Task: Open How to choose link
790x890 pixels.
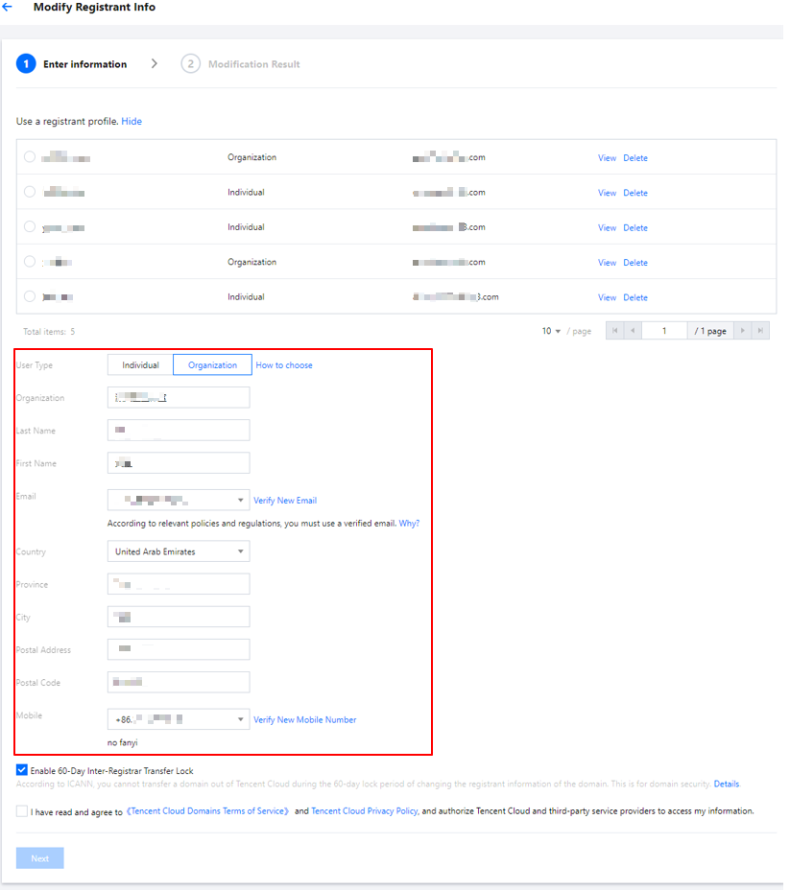Action: [x=284, y=365]
